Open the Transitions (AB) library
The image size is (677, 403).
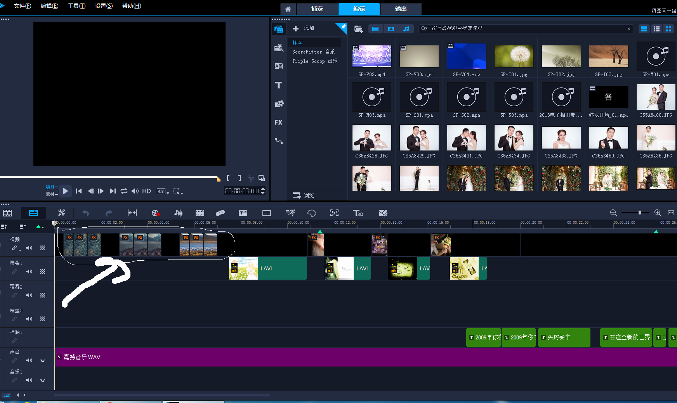[x=279, y=66]
